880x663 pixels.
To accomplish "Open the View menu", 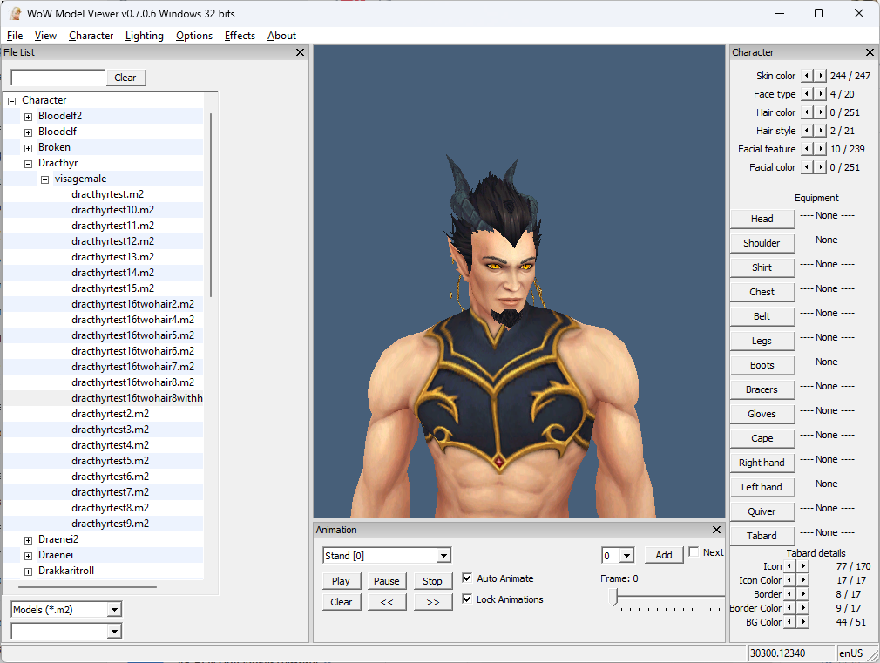I will tap(45, 36).
